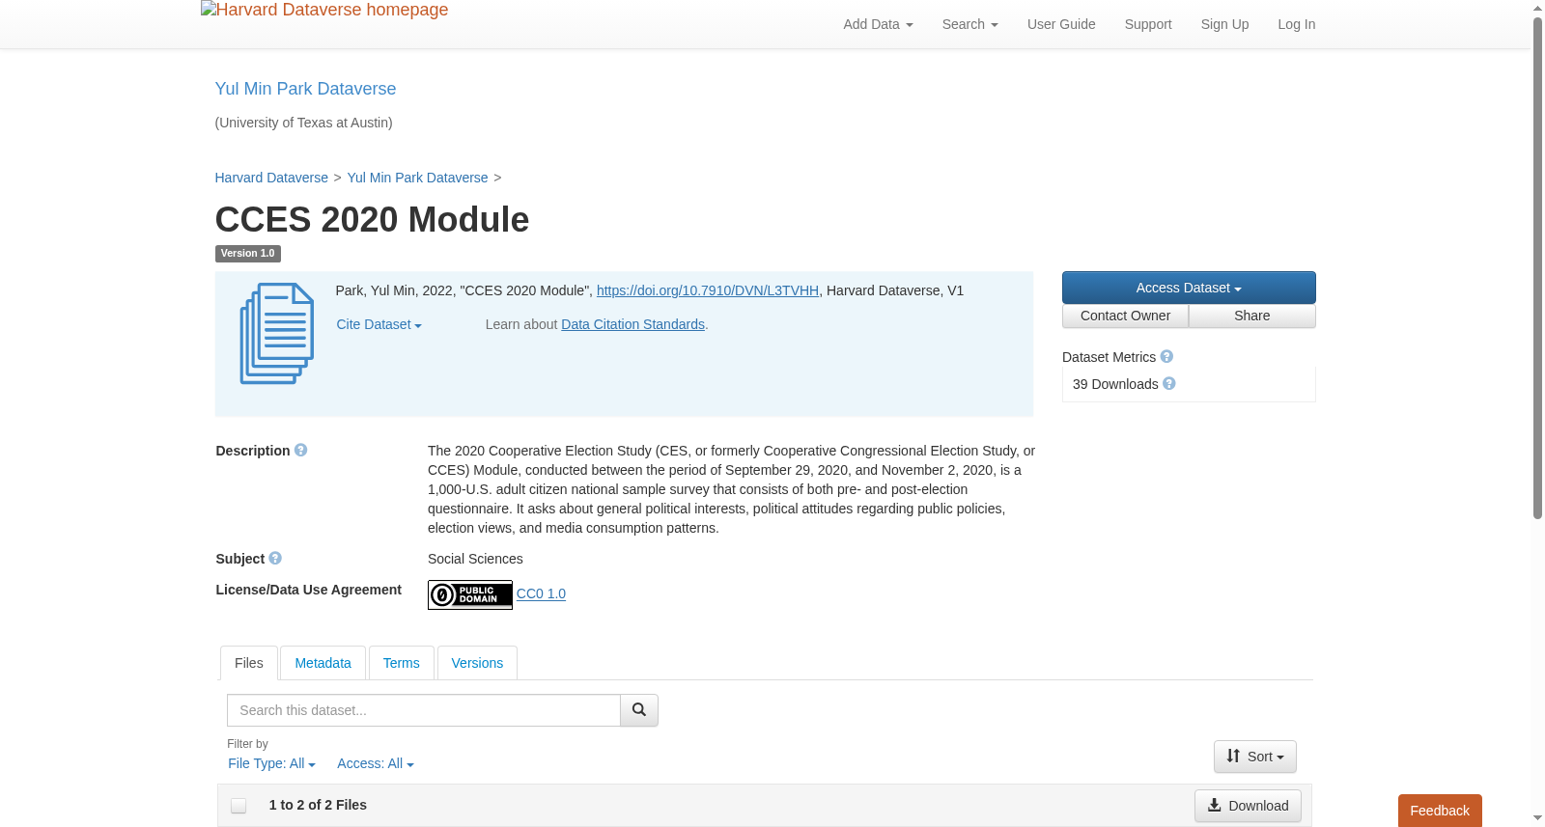Click the Harvard Dataverse homepage logo
1545x827 pixels.
[x=324, y=11]
